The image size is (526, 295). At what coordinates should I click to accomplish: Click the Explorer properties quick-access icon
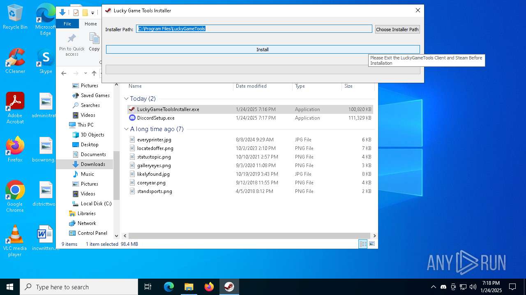point(76,12)
